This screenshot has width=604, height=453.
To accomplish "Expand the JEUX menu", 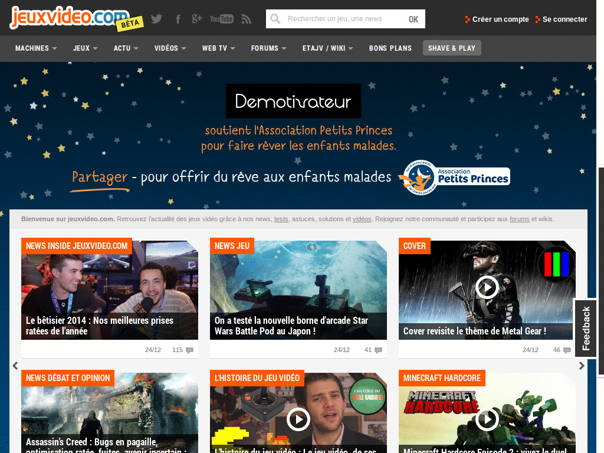I will click(x=85, y=48).
